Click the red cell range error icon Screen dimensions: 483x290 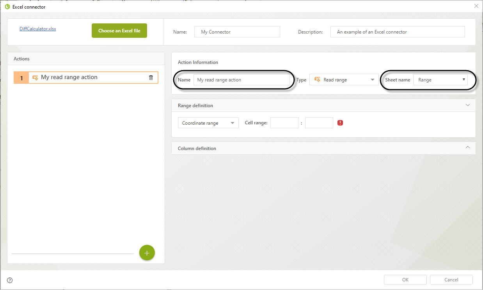click(340, 123)
